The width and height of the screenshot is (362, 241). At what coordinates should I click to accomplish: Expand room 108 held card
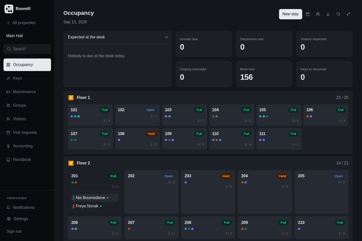click(x=138, y=139)
